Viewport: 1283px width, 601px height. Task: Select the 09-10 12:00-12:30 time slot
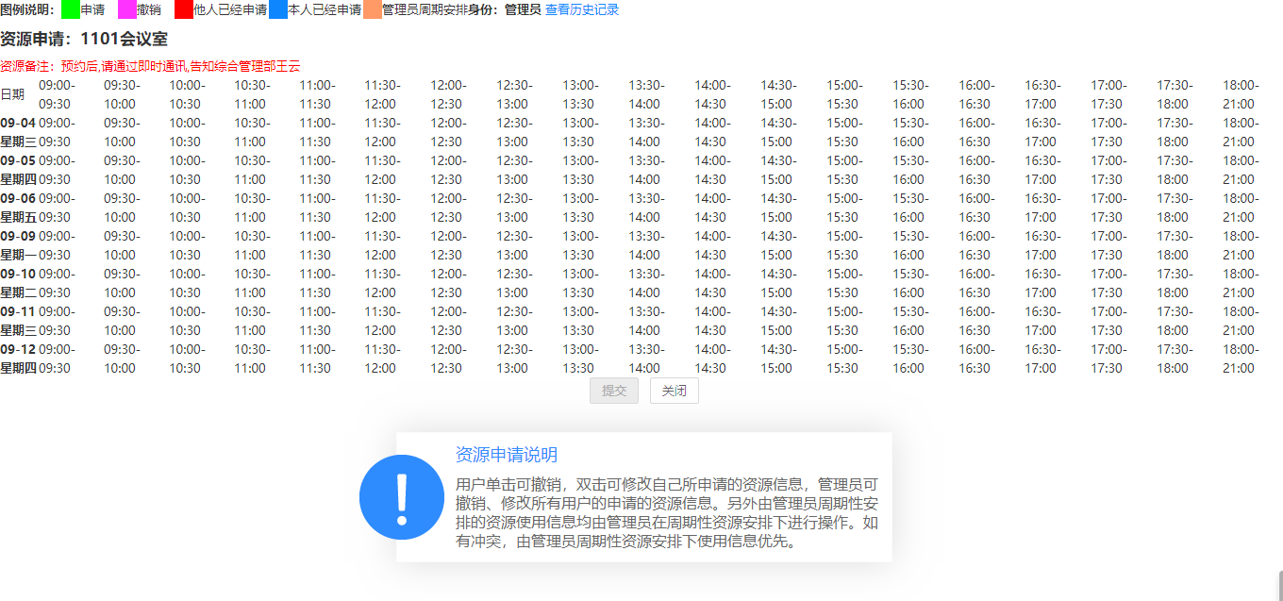click(x=447, y=283)
